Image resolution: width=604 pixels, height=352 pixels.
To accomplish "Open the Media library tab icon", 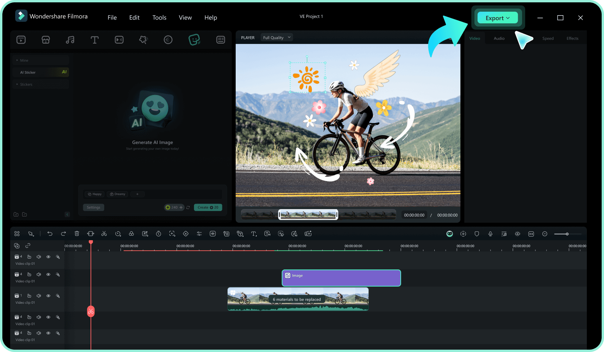I will [x=21, y=40].
